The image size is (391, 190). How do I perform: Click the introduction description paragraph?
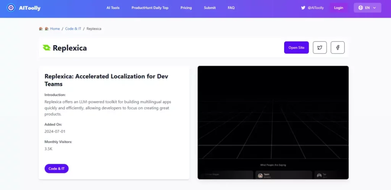tap(108, 108)
